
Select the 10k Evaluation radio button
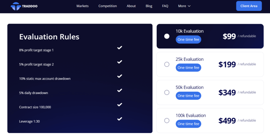pos(167,36)
